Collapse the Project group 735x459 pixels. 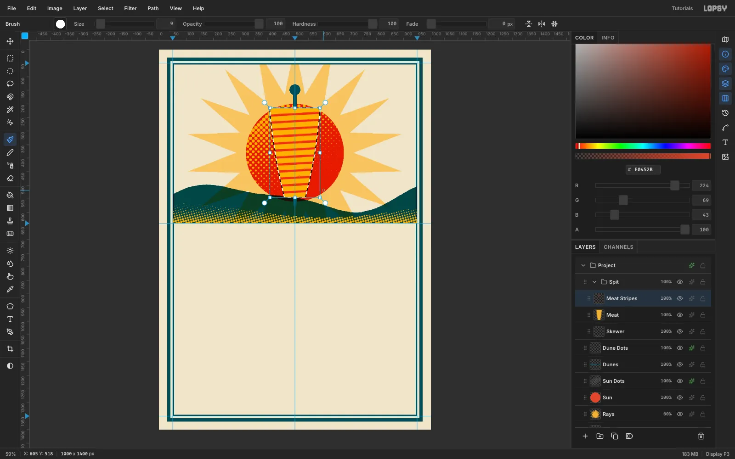(x=583, y=265)
